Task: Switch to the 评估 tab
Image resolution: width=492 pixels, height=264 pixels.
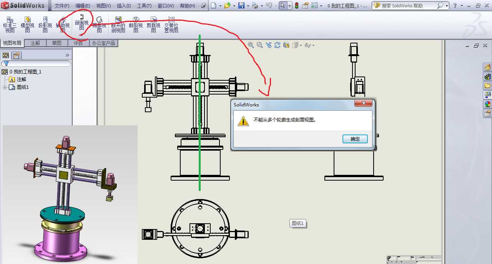Action: pyautogui.click(x=78, y=43)
